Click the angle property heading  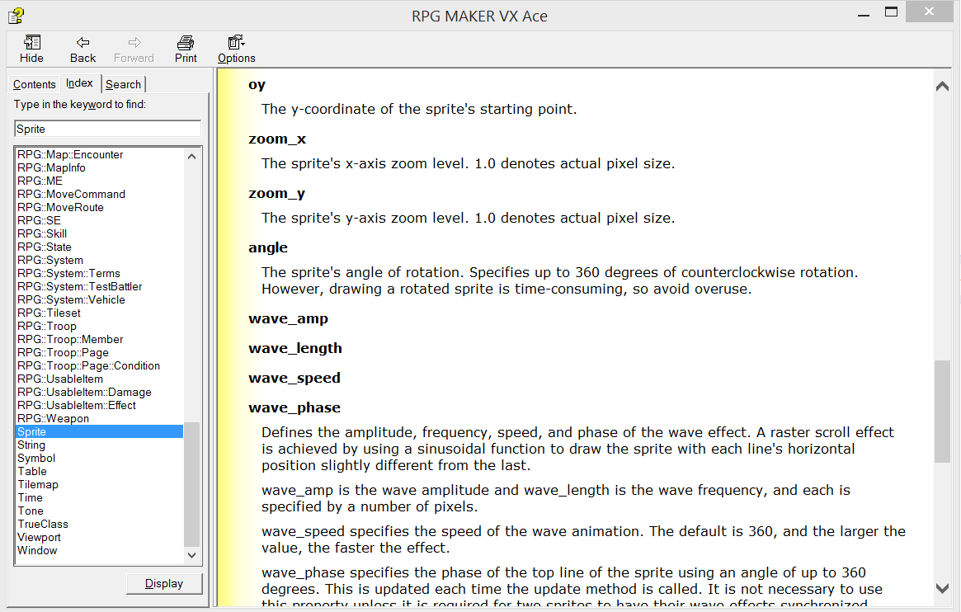[268, 248]
